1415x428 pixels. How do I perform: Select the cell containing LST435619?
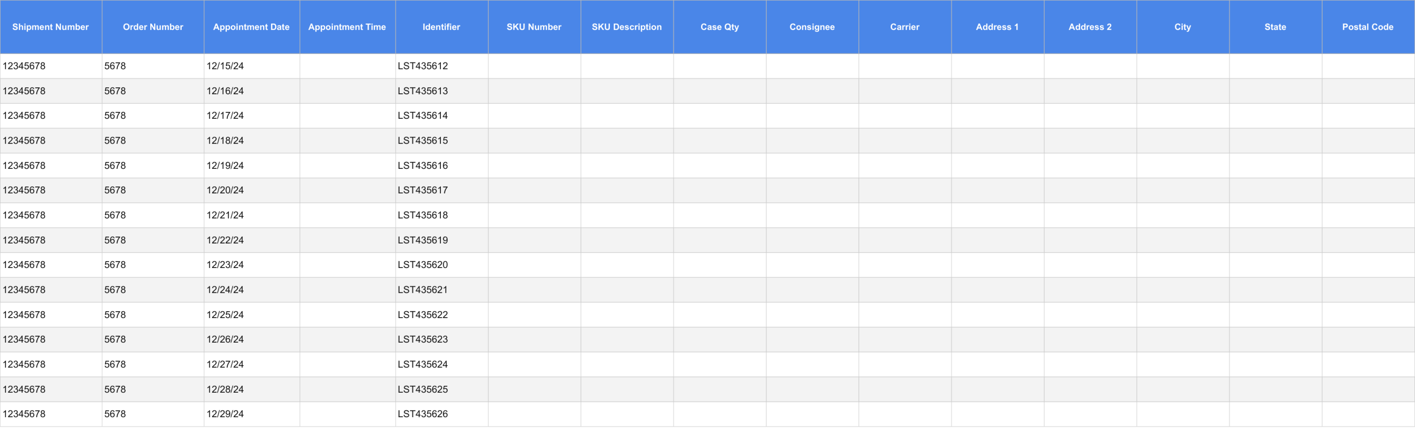pyautogui.click(x=423, y=240)
